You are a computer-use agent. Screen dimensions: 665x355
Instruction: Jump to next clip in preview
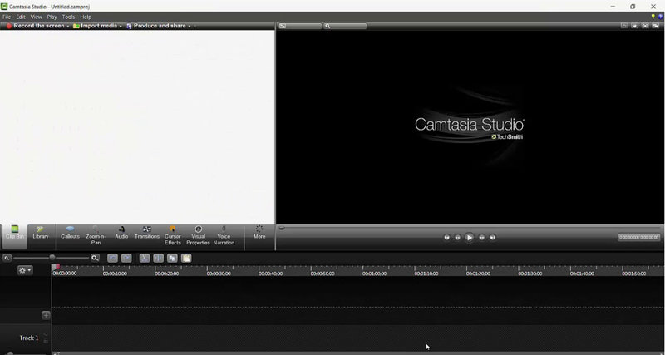[x=492, y=238]
